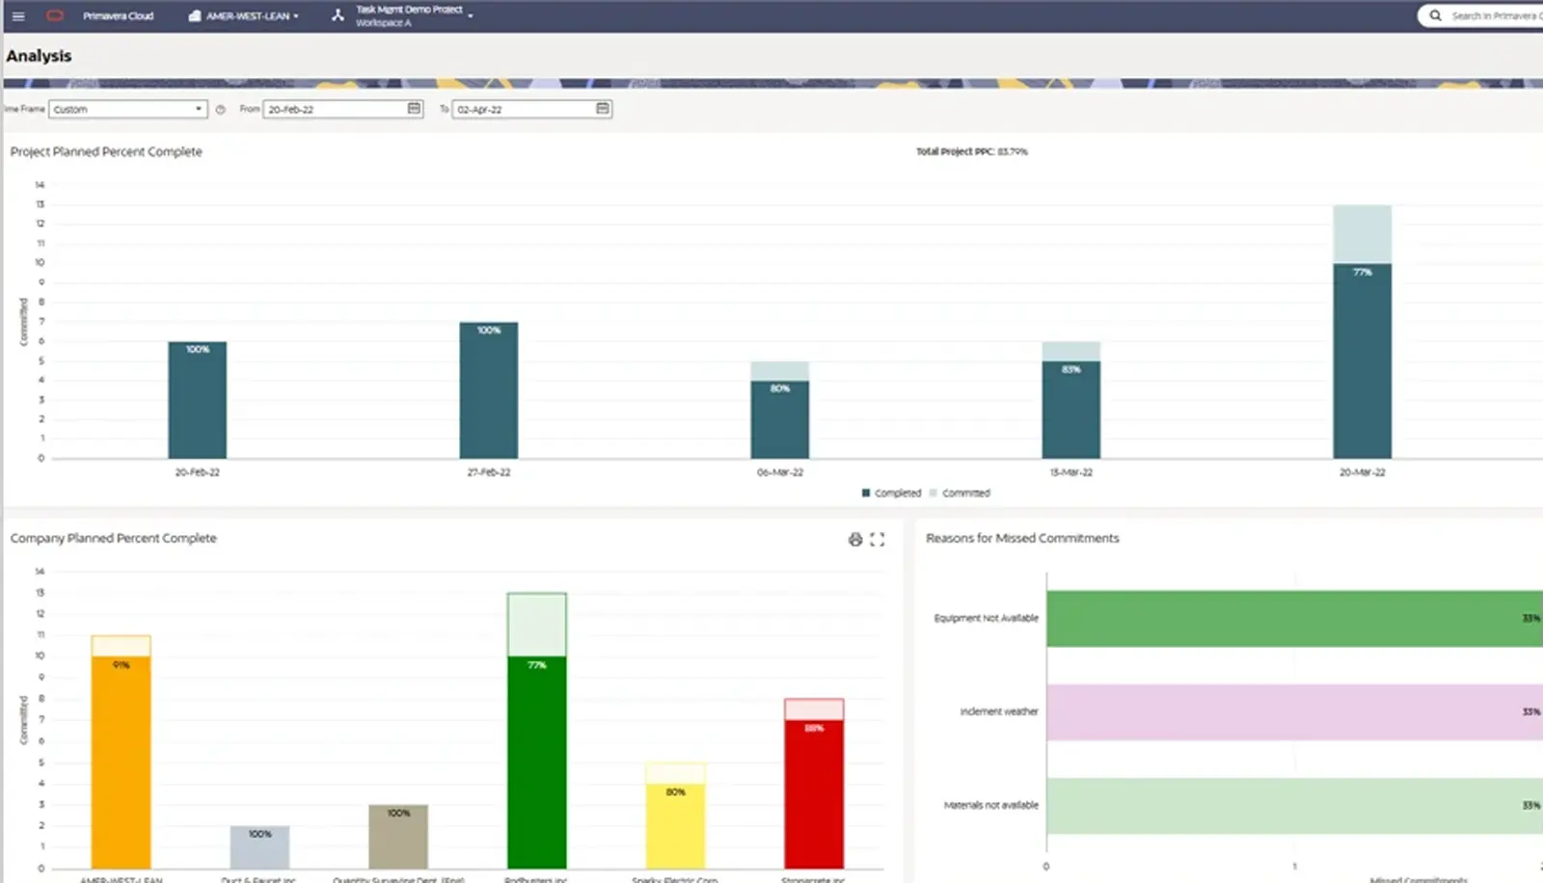Click the search magnifier icon

click(x=1435, y=16)
